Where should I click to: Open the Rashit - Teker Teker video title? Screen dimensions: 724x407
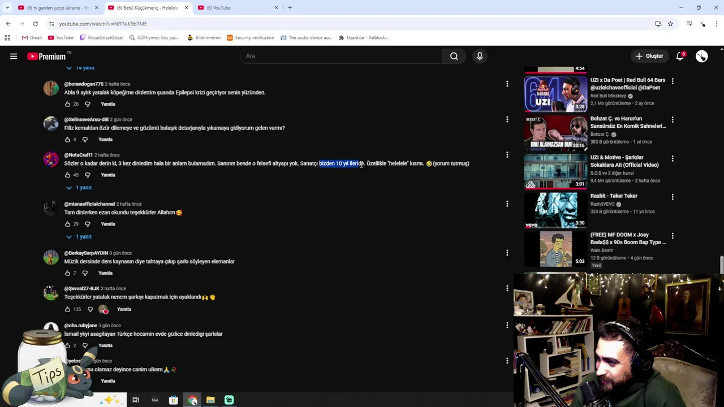pyautogui.click(x=614, y=196)
